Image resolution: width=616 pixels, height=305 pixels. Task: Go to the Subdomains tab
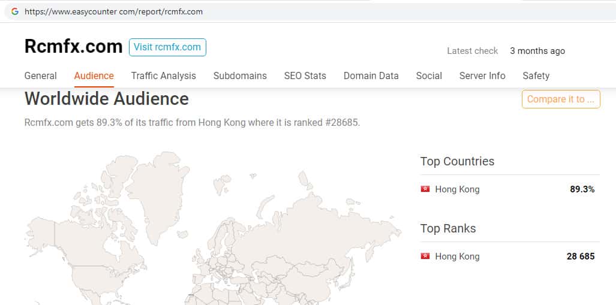(x=240, y=76)
